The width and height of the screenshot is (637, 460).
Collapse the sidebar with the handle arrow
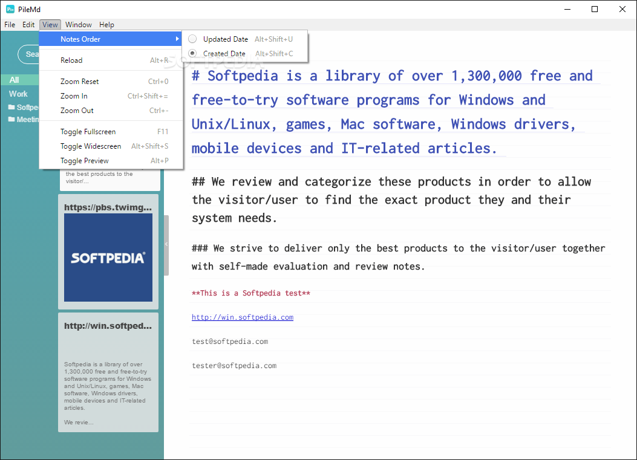pyautogui.click(x=166, y=244)
